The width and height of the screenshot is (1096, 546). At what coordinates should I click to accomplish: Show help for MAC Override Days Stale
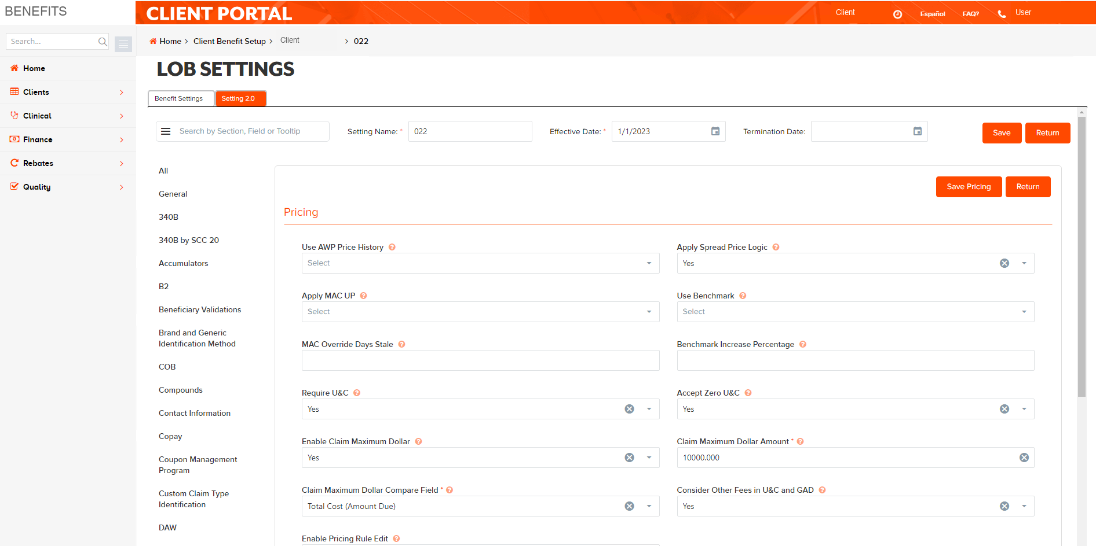[401, 344]
